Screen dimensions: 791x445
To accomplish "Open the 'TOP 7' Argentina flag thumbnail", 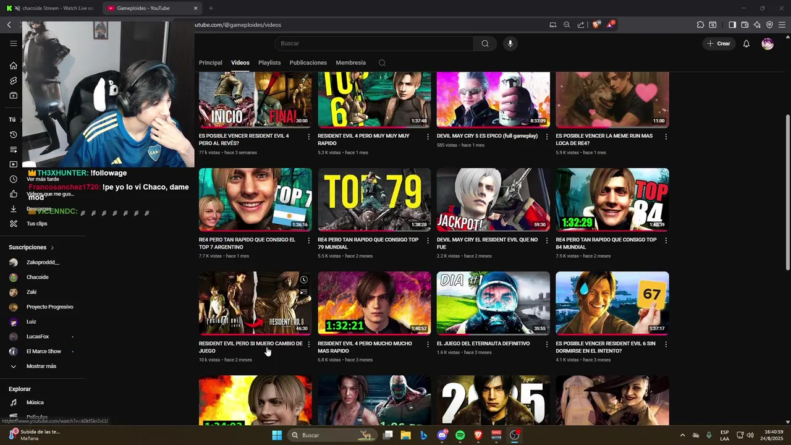I will (255, 199).
